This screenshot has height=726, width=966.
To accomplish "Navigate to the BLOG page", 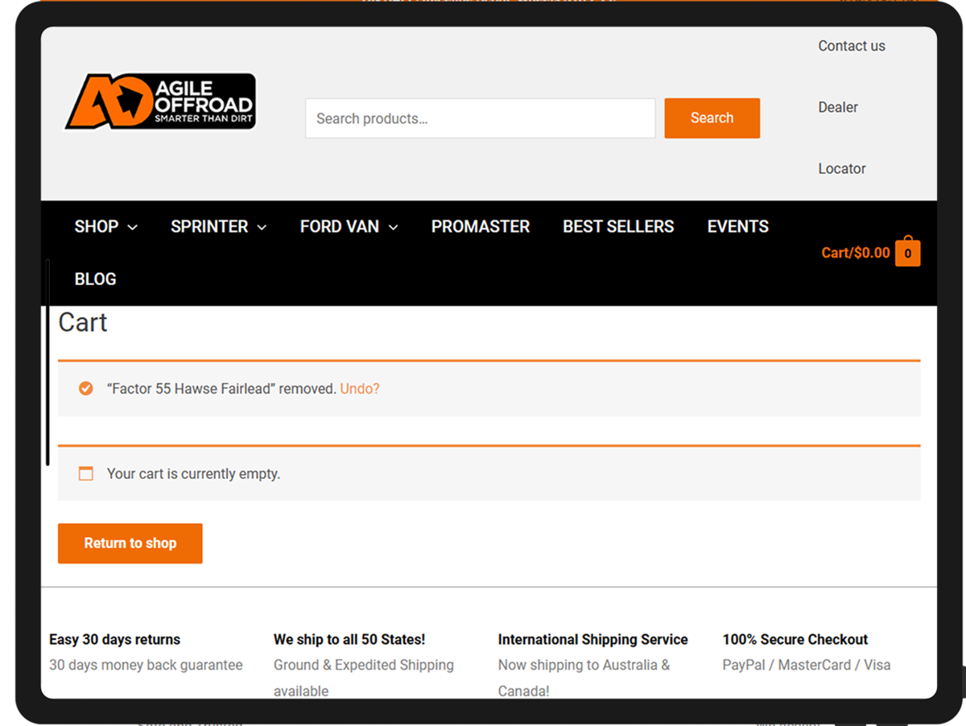I will pos(95,279).
